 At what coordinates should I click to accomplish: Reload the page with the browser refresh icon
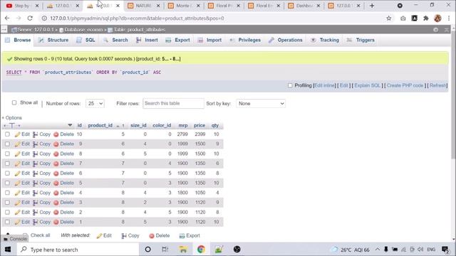coord(30,18)
